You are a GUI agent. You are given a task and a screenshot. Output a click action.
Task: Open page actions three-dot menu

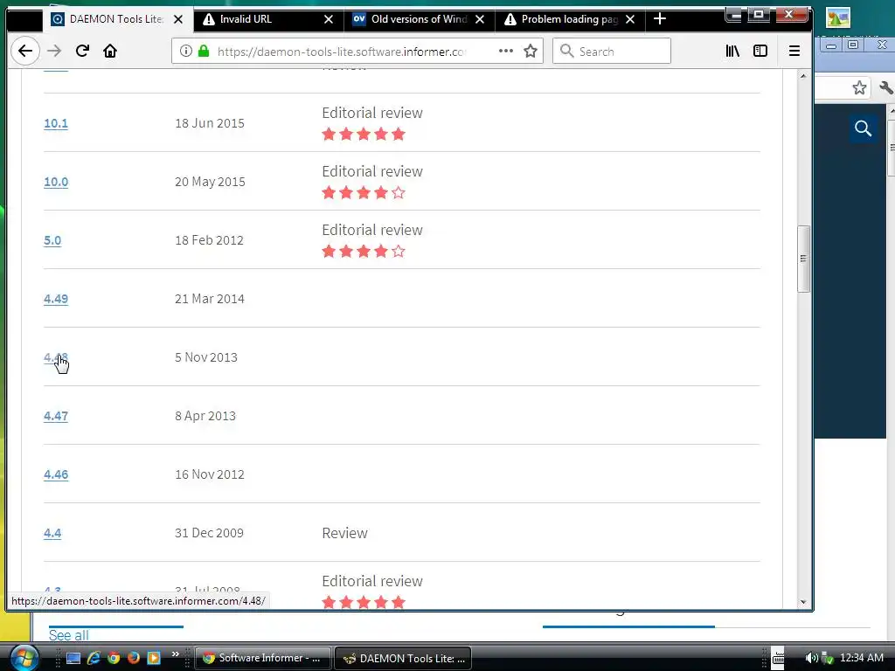[506, 51]
